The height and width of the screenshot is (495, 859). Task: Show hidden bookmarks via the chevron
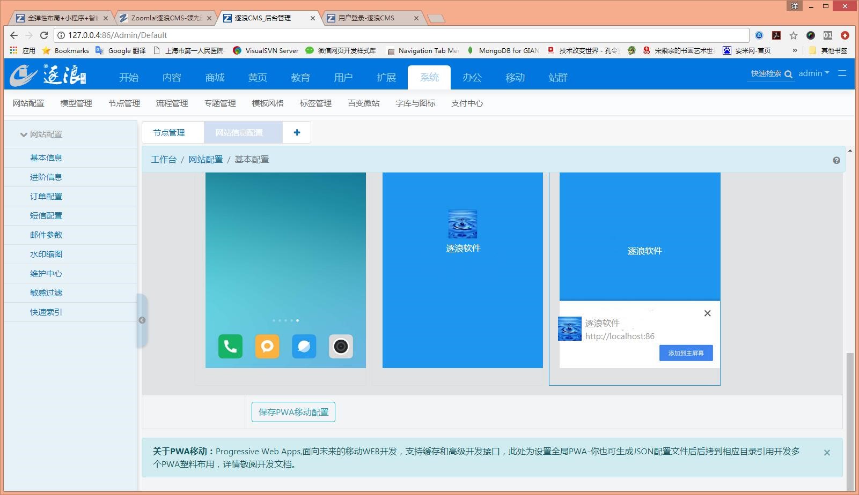(x=795, y=50)
